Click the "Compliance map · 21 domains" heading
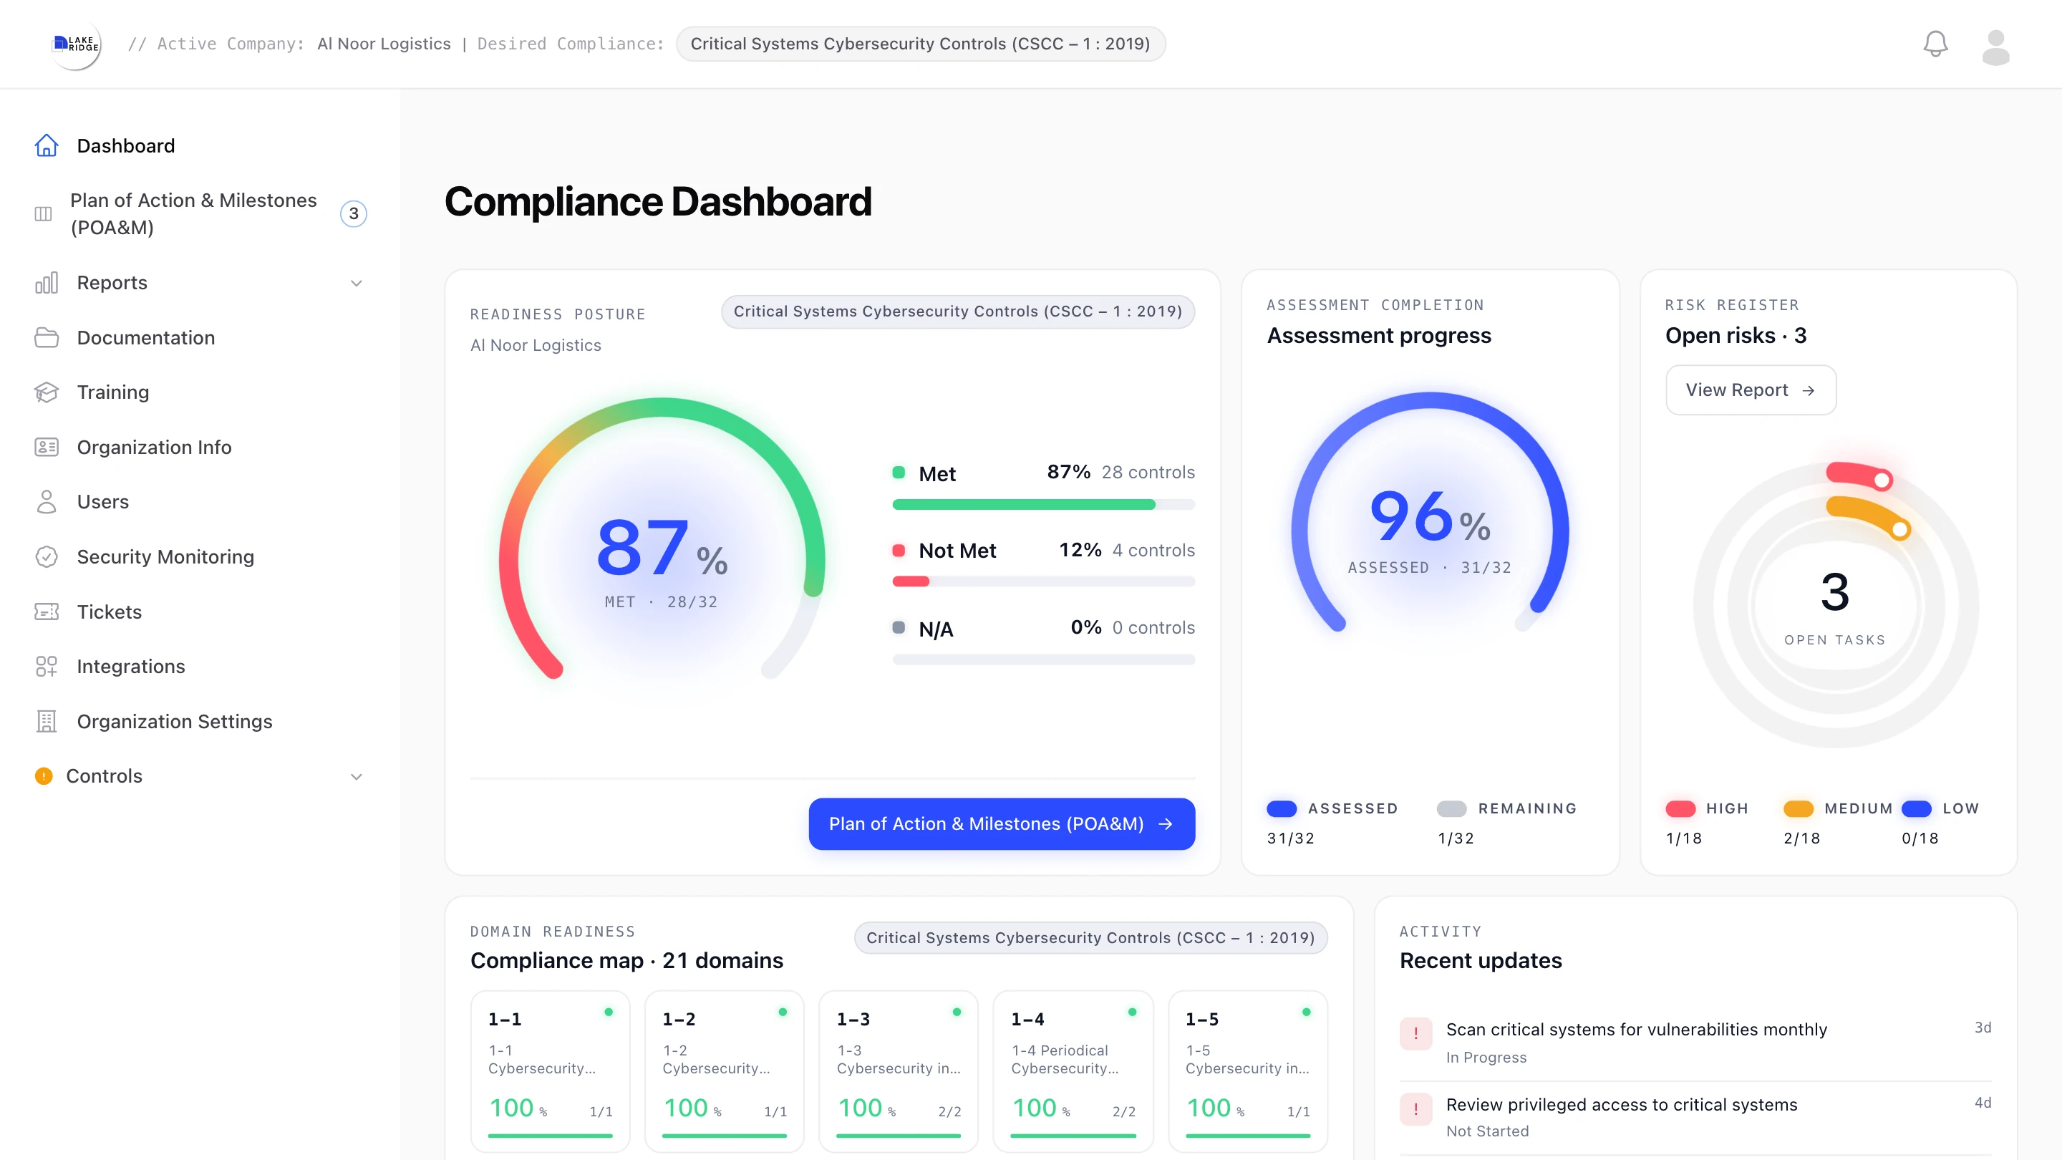The height and width of the screenshot is (1160, 2062). pyautogui.click(x=626, y=961)
